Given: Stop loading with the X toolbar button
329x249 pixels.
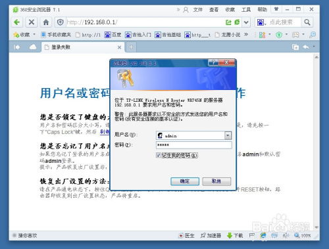Looking at the screenshot, I should (x=32, y=22).
